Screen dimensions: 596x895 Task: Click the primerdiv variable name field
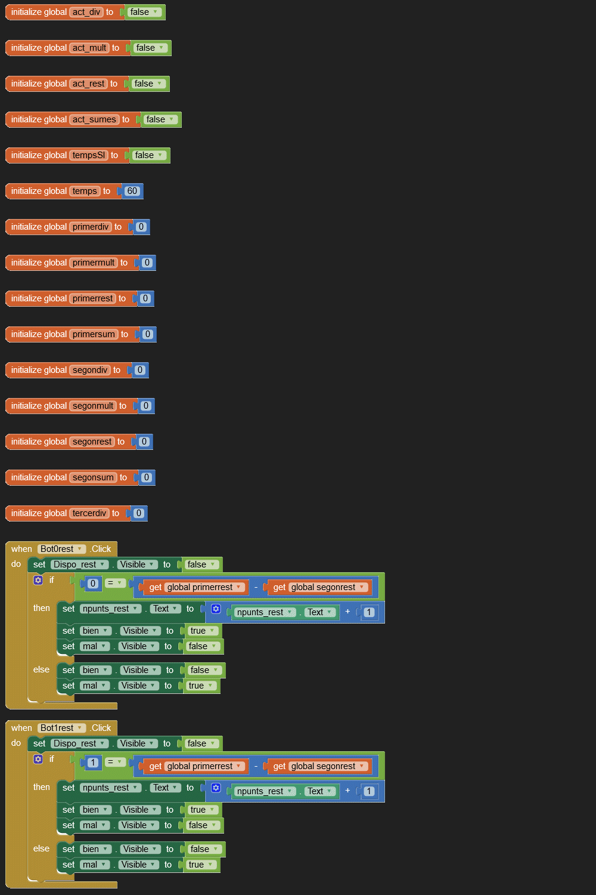tap(91, 227)
